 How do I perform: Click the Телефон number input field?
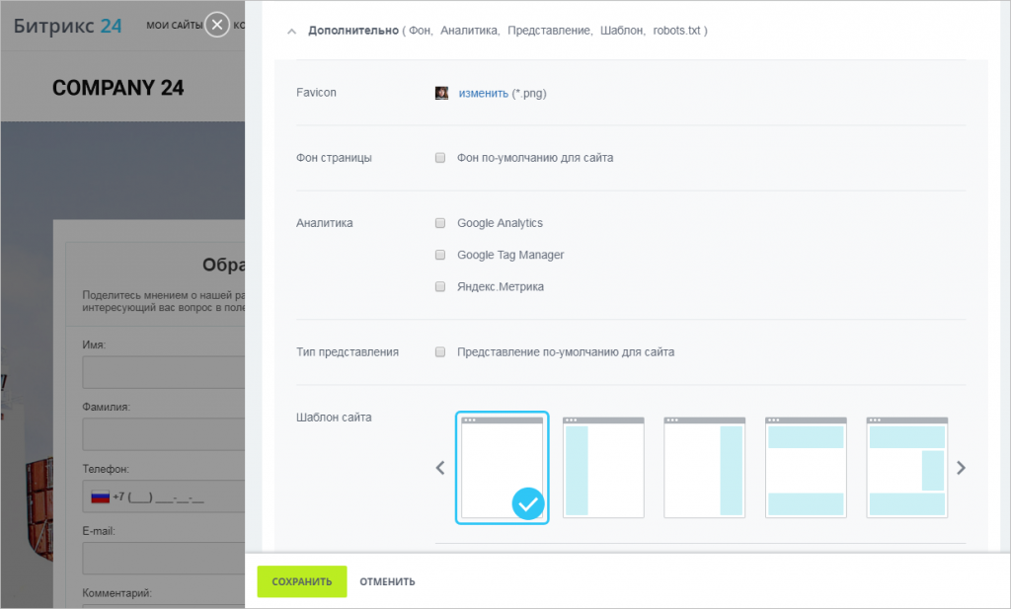tap(164, 496)
